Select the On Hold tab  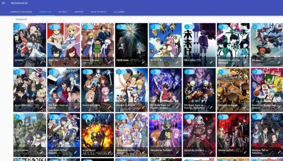click(x=63, y=12)
